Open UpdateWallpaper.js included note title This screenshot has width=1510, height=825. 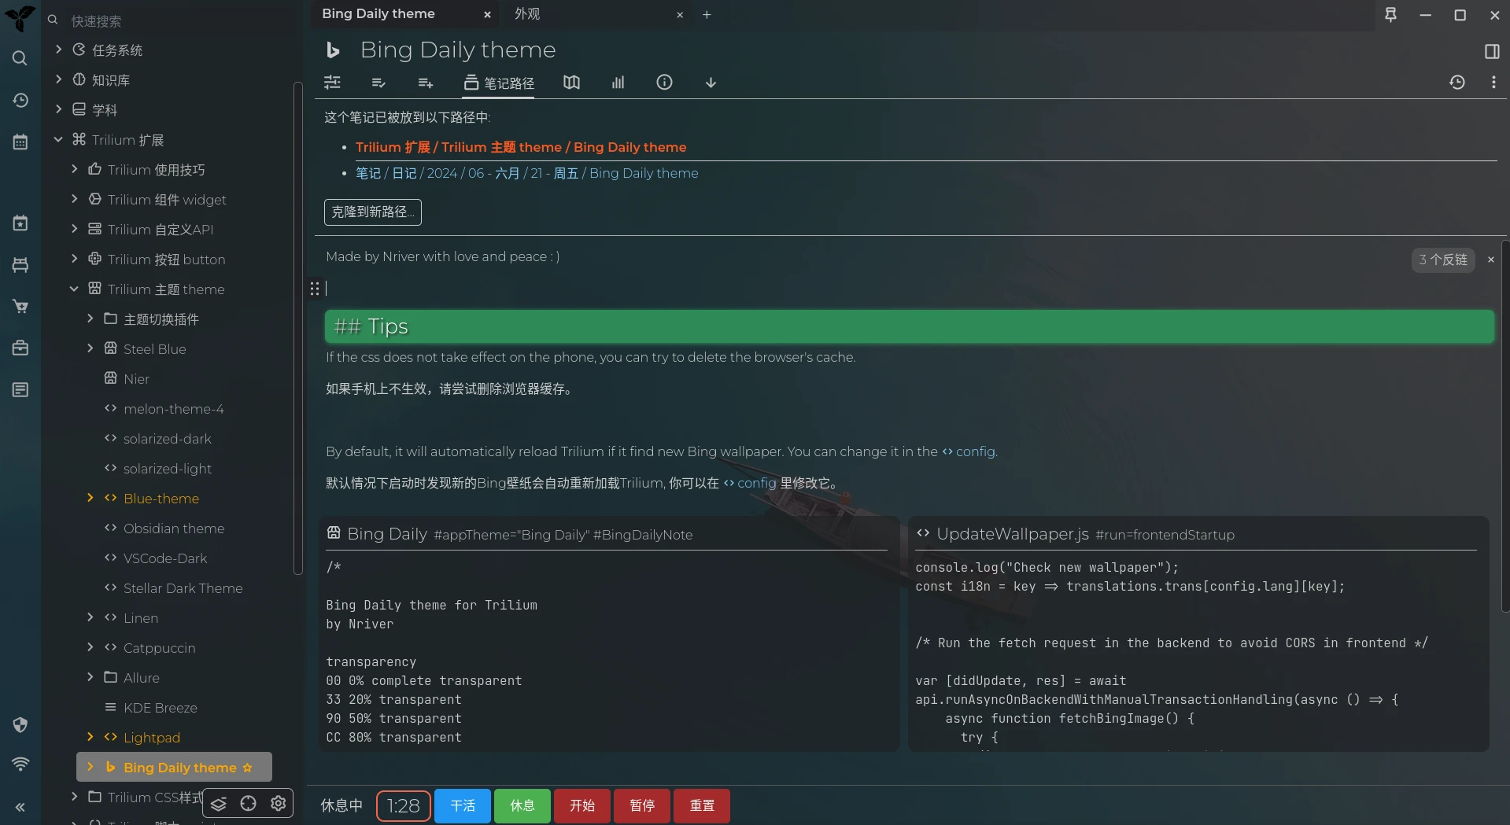point(1013,534)
